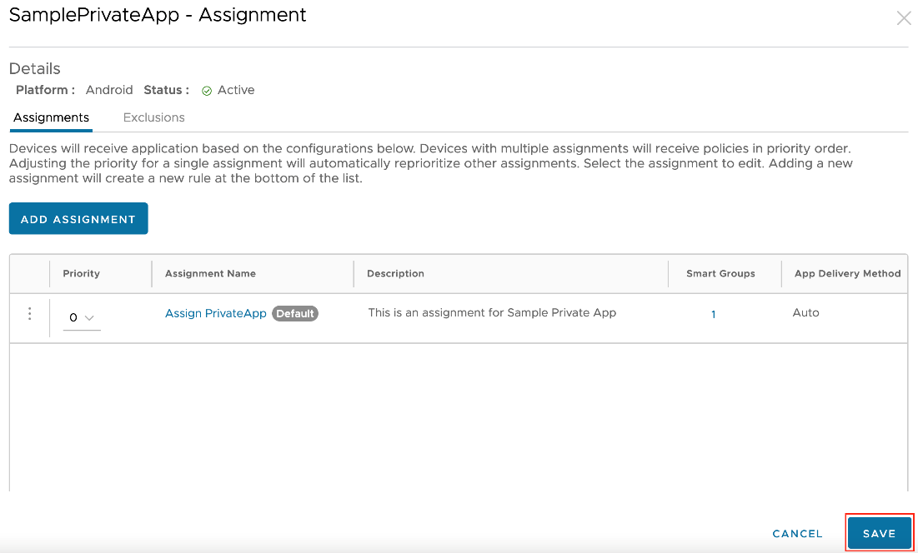Click the ADD ASSIGNMENT button

[78, 218]
